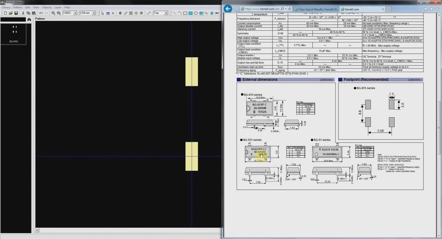The width and height of the screenshot is (442, 239).
Task: Click the pattern search input field
Action: coord(13,20)
